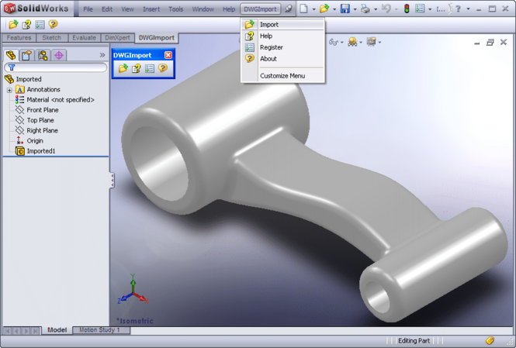Click the Register icon in main toolbar
This screenshot has width=516, height=348.
pos(40,24)
